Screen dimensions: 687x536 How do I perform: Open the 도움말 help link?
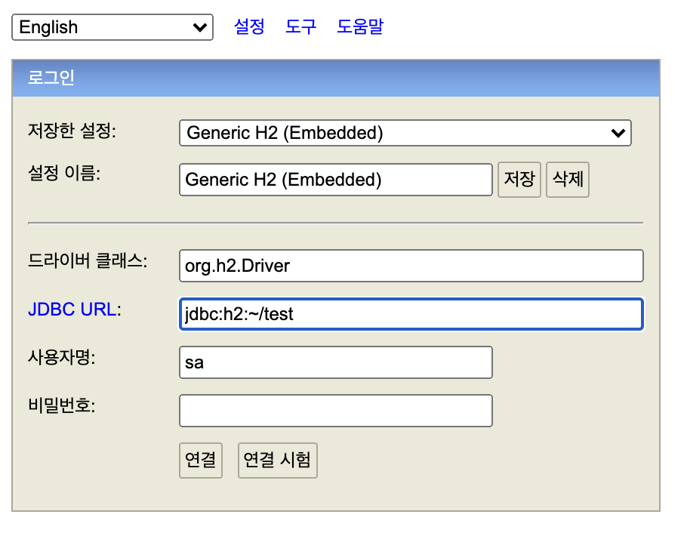pos(360,27)
